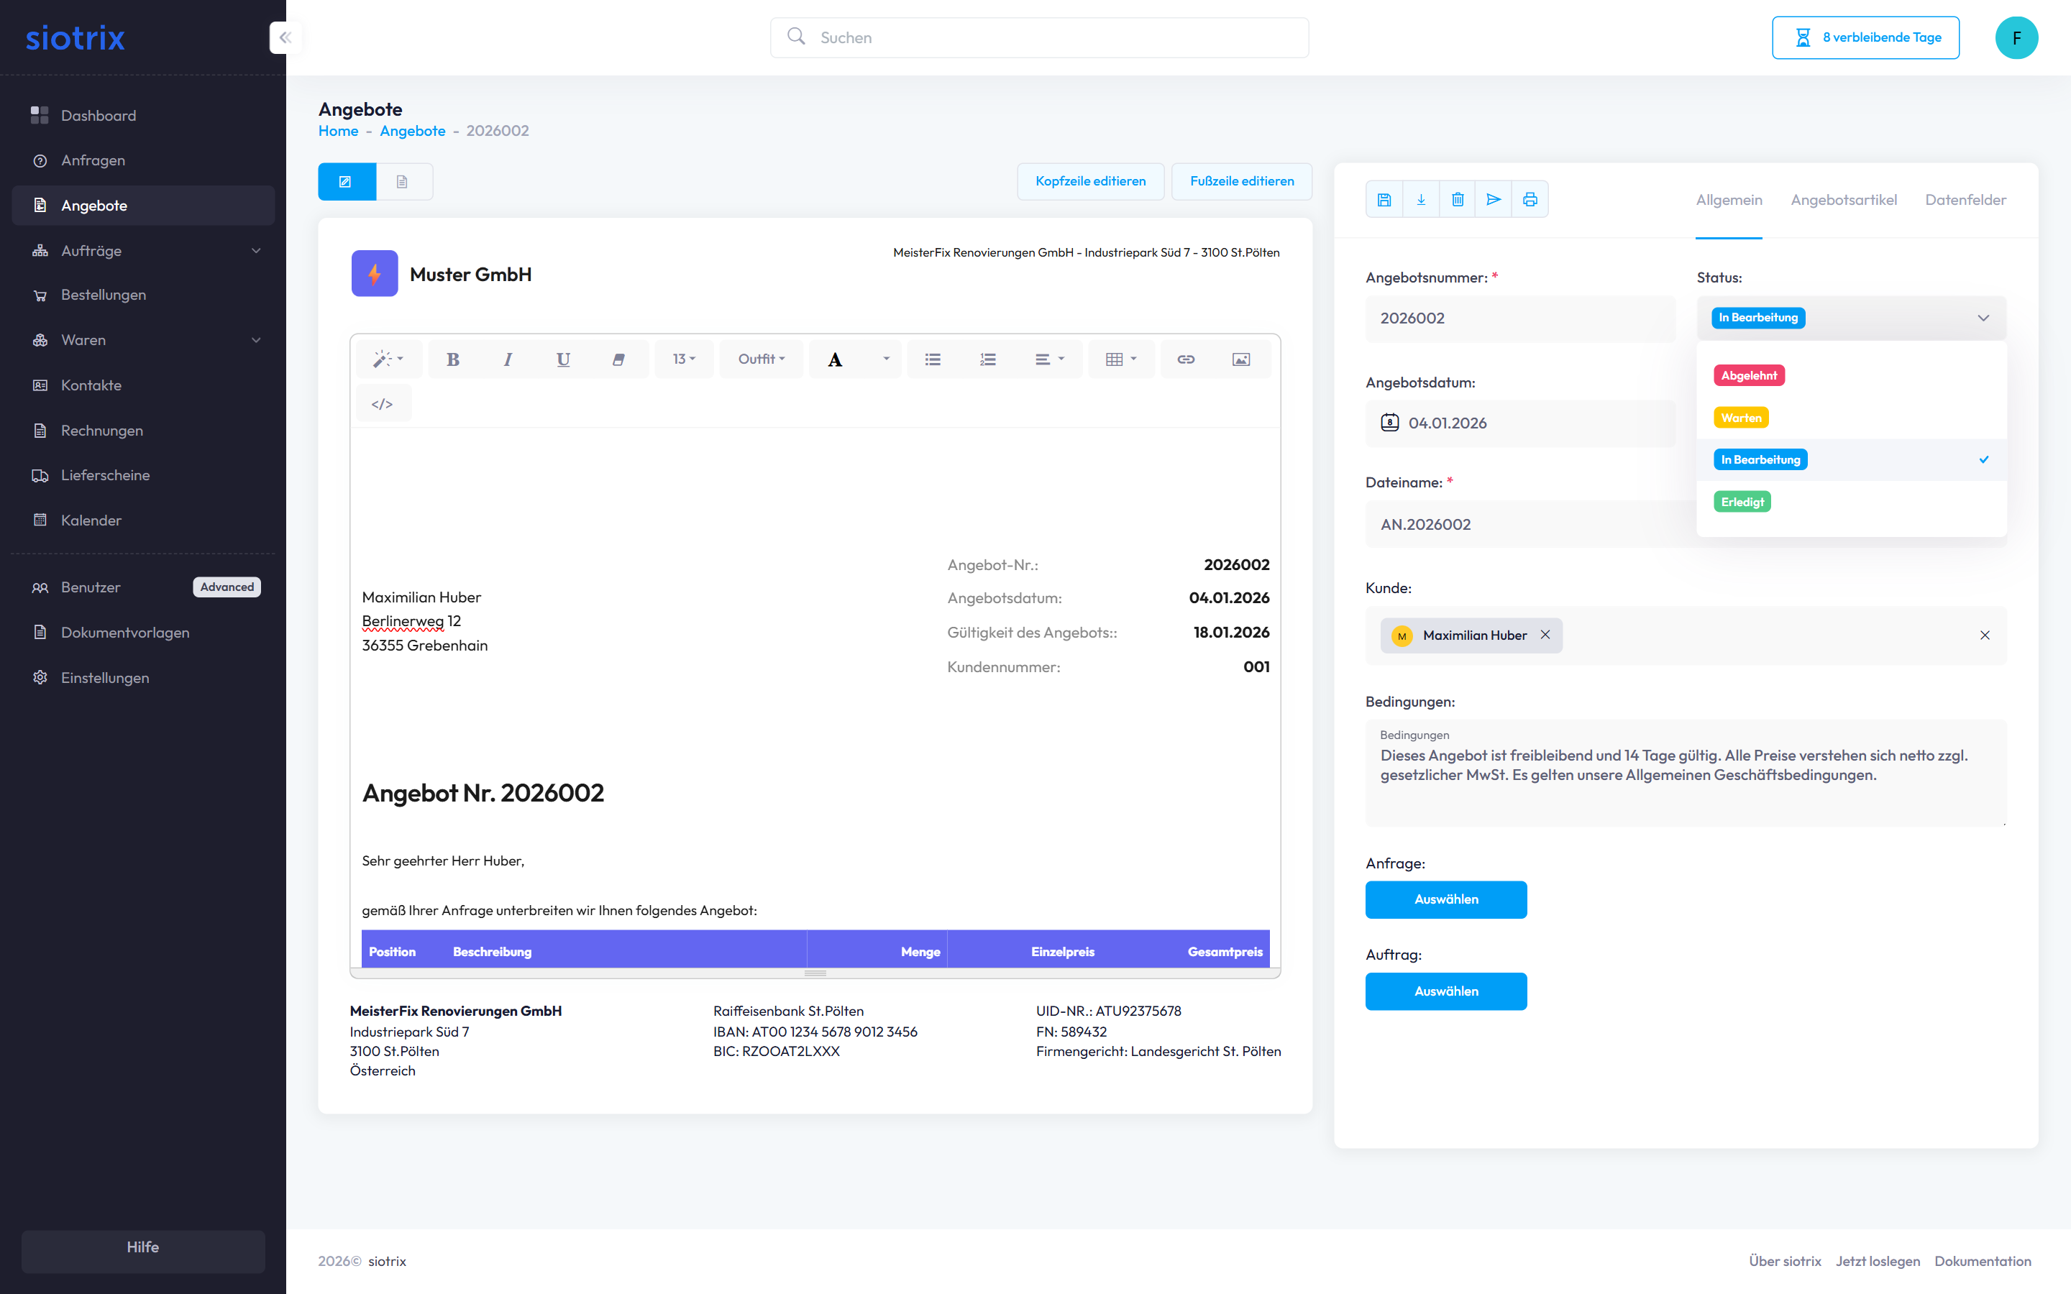
Task: Switch to the document preview mode button
Action: point(402,181)
